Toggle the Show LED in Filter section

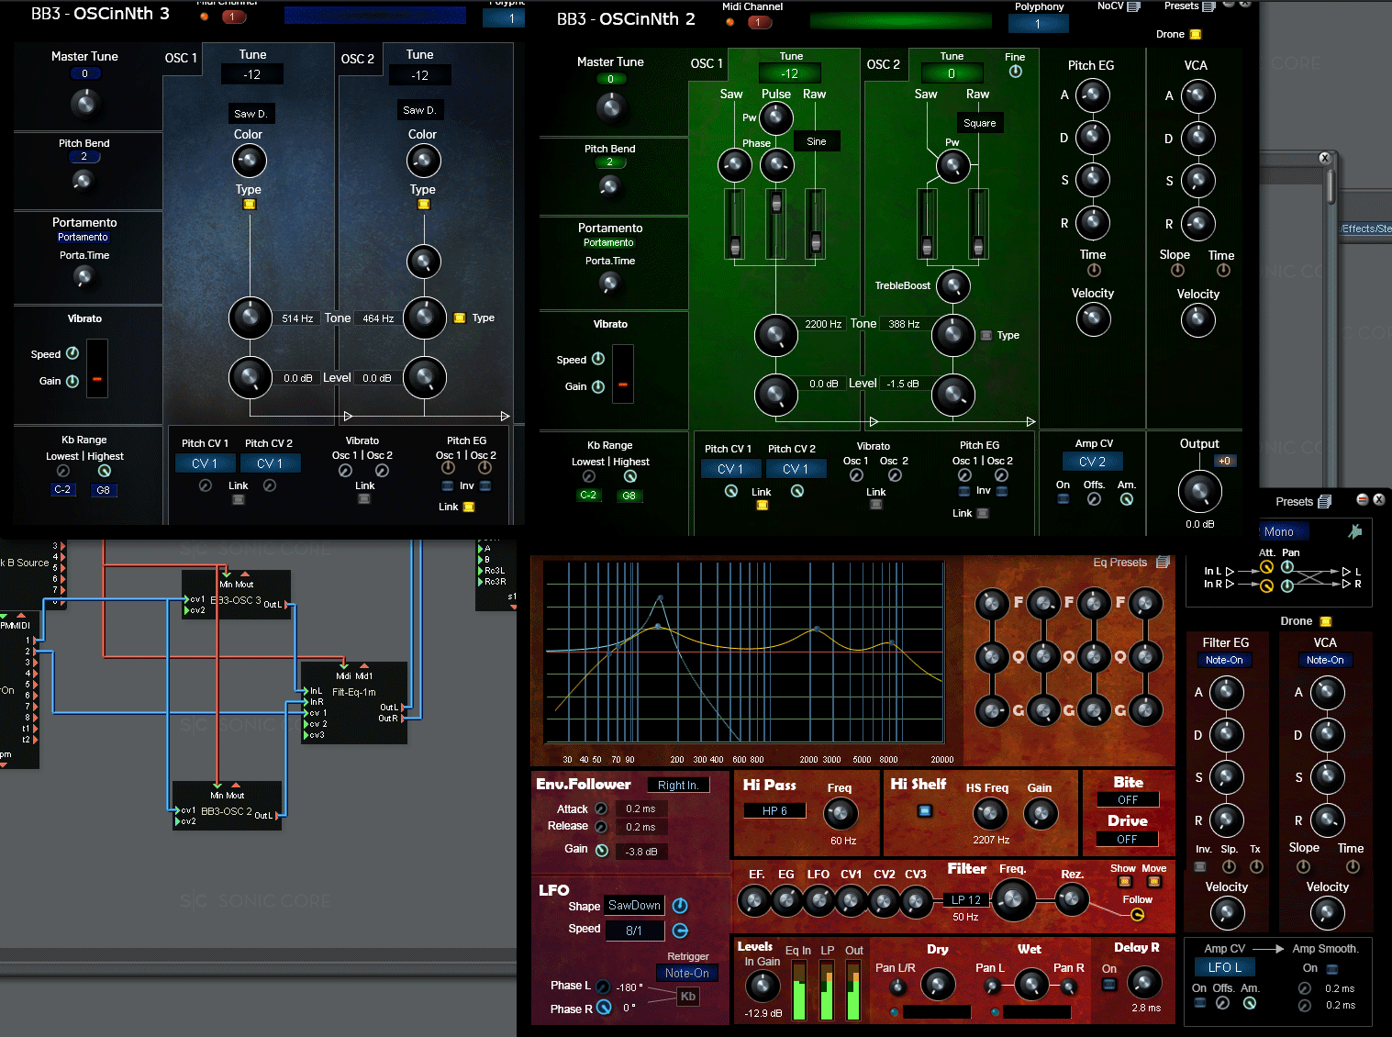[x=1124, y=882]
